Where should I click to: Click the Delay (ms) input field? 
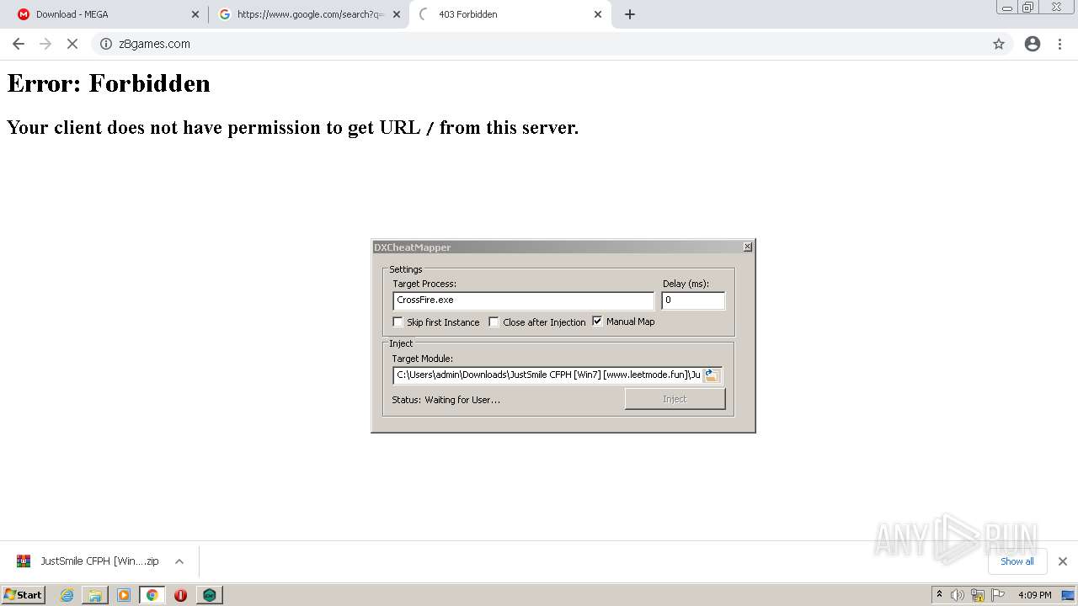[693, 300]
